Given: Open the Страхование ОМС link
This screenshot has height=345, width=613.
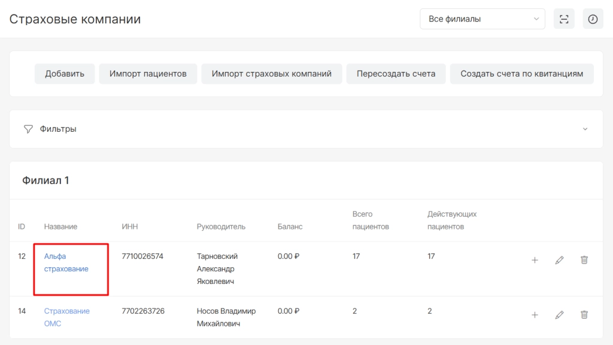Looking at the screenshot, I should tap(66, 317).
